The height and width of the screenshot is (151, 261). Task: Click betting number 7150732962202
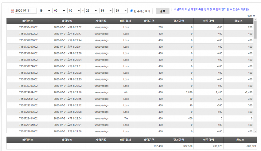(28, 34)
